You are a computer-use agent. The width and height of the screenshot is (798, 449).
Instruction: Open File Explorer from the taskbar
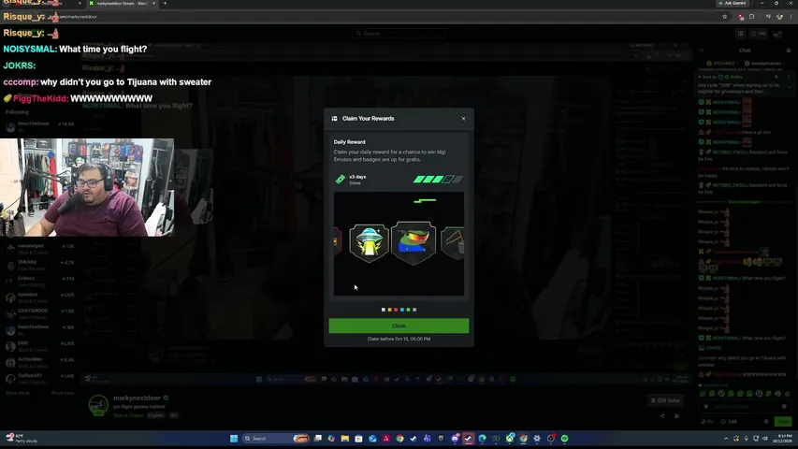[345, 439]
